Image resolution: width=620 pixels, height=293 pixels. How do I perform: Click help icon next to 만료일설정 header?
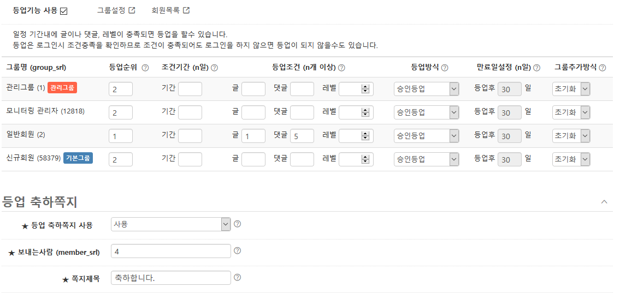[x=536, y=68]
